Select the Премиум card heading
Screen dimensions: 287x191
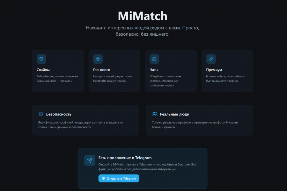[214, 70]
